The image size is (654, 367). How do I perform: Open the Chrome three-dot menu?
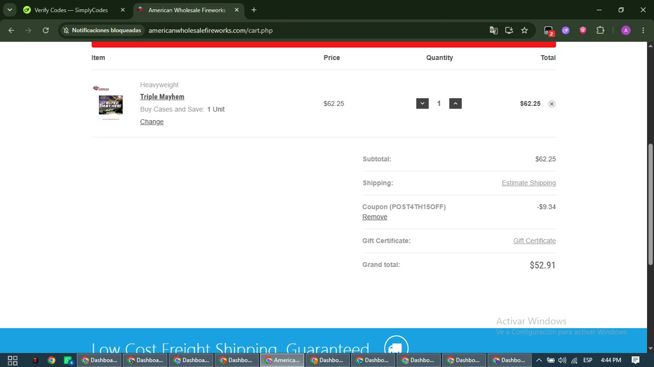point(643,30)
